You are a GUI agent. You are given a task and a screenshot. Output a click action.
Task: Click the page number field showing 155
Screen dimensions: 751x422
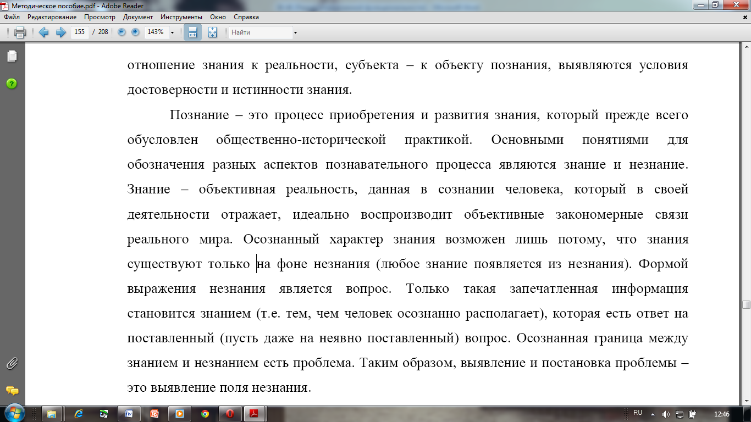point(80,32)
